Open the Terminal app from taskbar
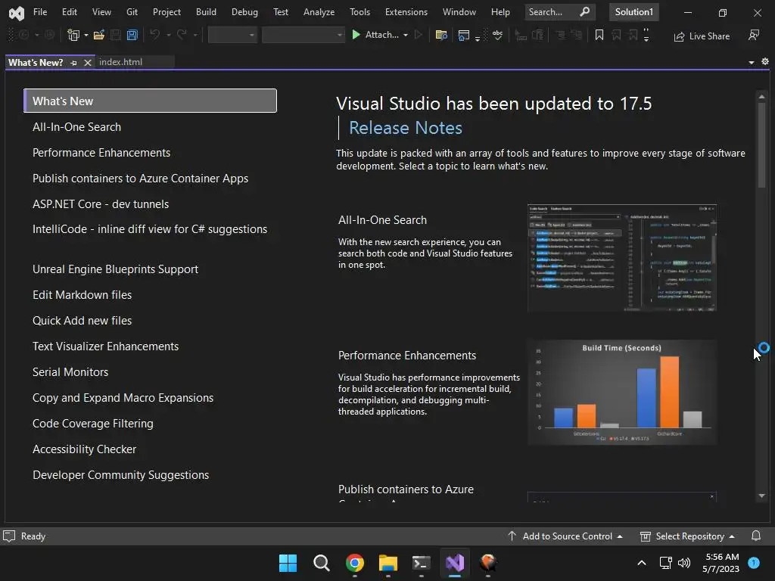Screen dimensions: 775x581 click(x=421, y=563)
